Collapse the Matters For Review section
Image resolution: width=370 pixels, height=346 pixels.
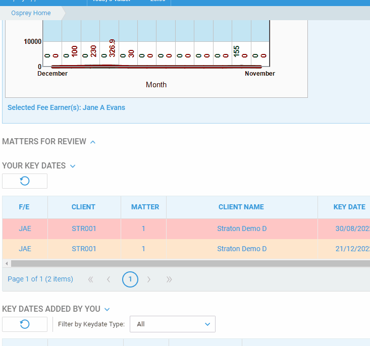pos(93,142)
